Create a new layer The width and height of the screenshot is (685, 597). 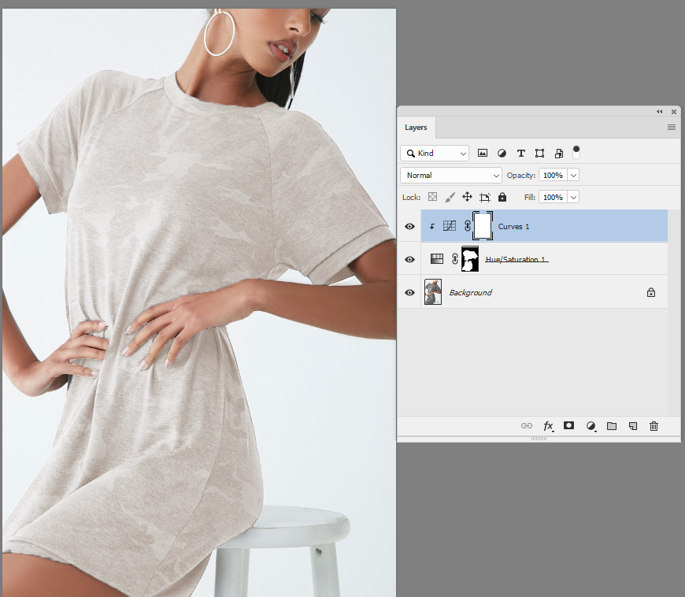pos(632,426)
